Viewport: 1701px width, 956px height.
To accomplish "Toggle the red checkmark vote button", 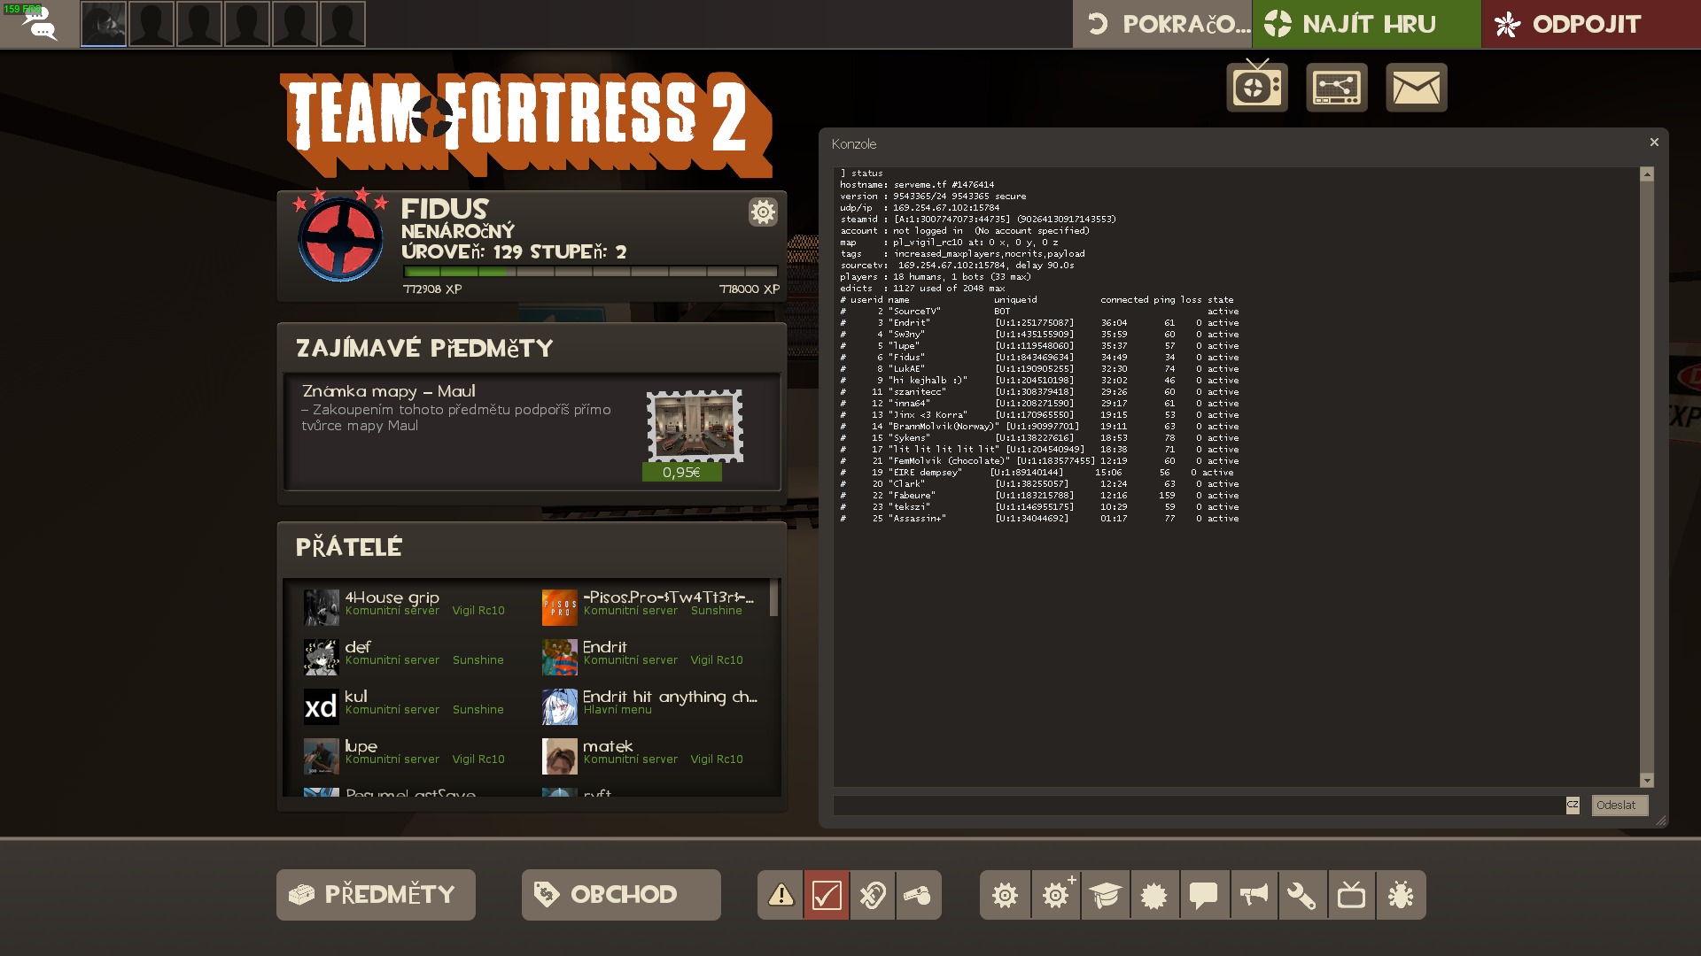I will tap(826, 895).
